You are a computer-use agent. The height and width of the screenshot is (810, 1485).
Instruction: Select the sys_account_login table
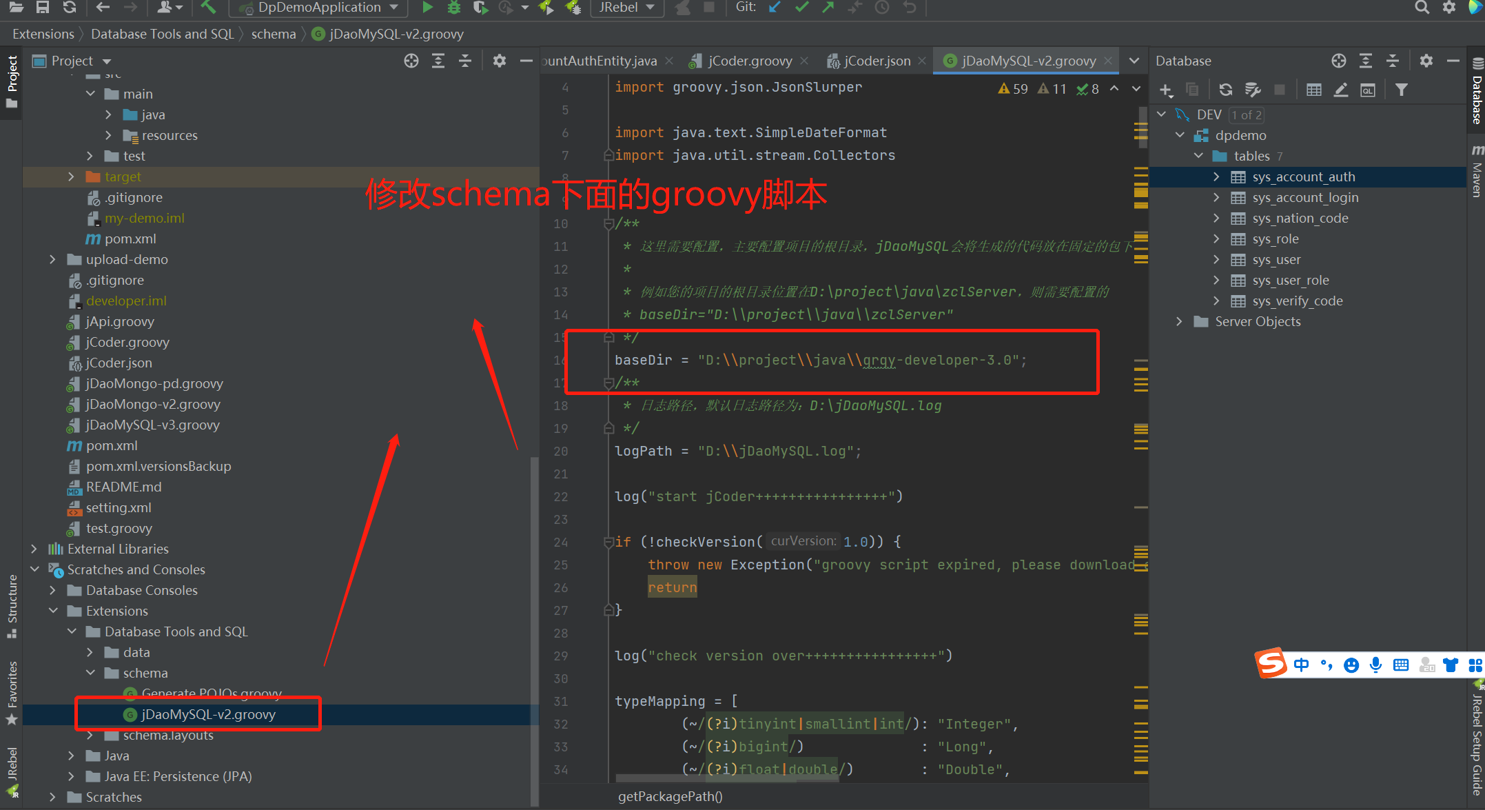1305,197
